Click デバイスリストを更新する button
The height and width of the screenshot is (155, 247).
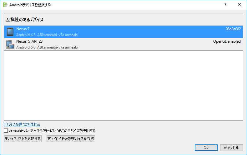click(x=23, y=139)
